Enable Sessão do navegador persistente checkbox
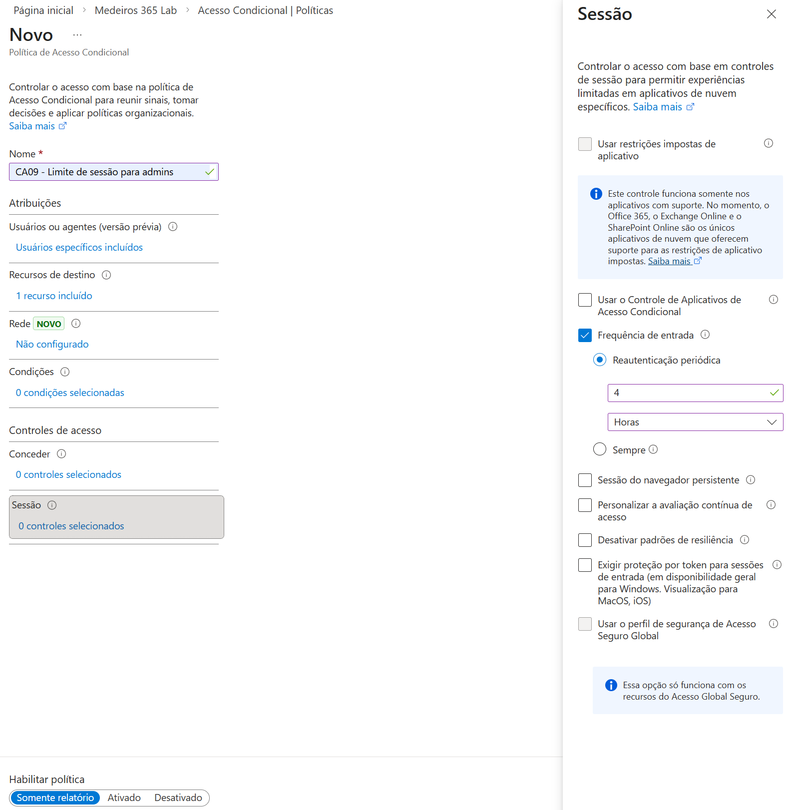The image size is (792, 810). [585, 480]
